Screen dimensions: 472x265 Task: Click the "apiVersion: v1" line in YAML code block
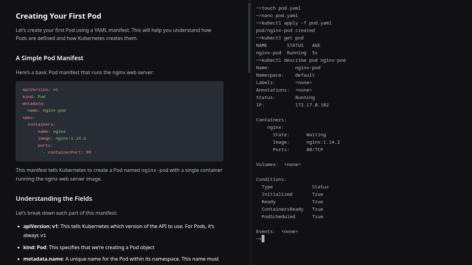point(40,90)
